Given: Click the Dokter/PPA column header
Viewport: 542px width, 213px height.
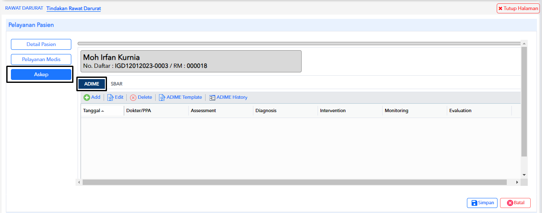Looking at the screenshot, I should 139,111.
